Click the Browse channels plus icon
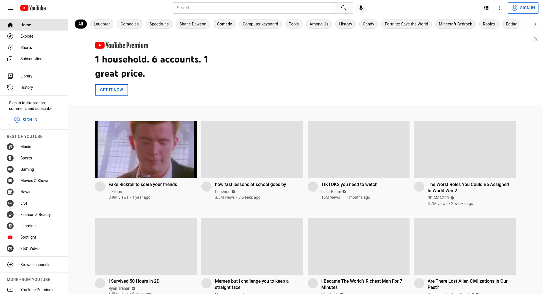 point(10,265)
